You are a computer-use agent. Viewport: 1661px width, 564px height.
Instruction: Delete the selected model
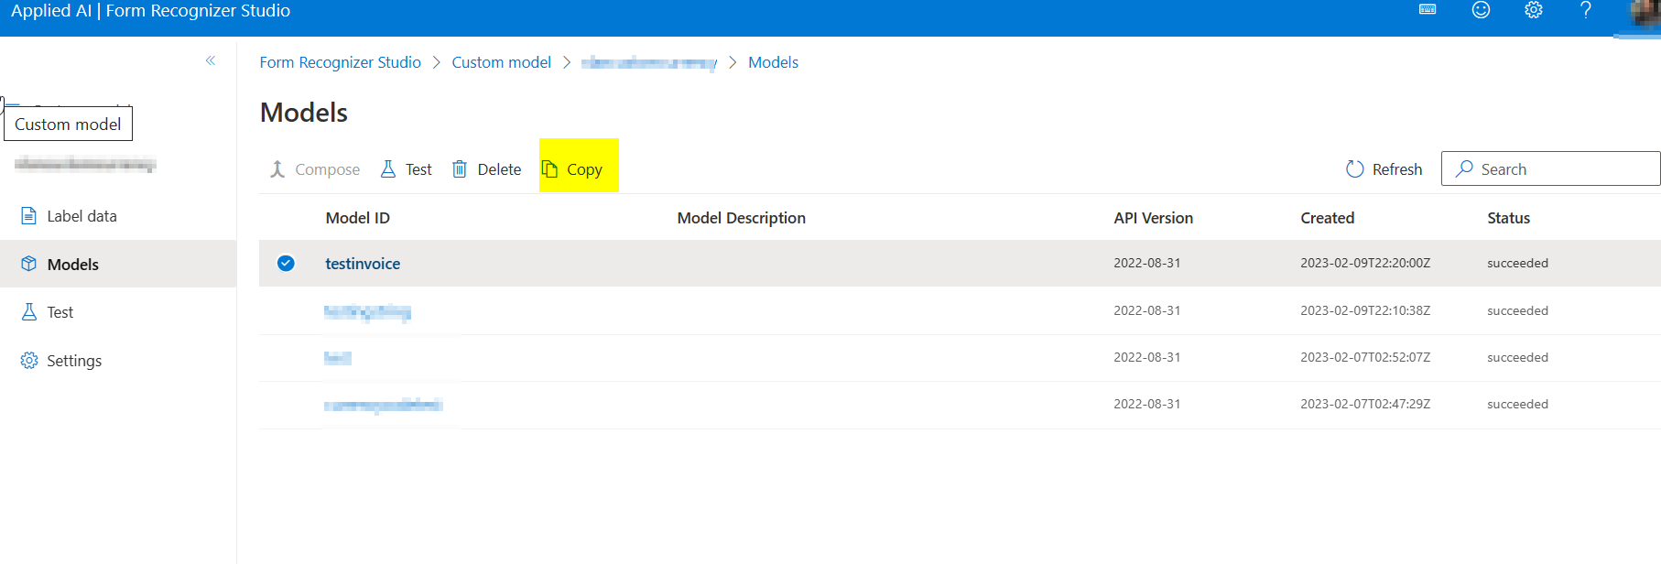pyautogui.click(x=486, y=169)
